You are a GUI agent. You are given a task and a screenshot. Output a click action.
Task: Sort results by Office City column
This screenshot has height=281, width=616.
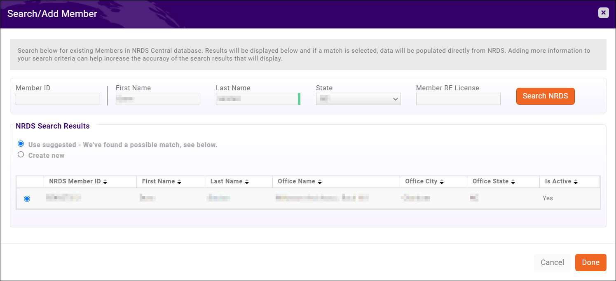coord(441,181)
